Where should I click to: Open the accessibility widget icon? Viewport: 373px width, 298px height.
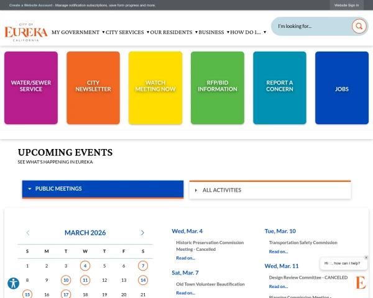(x=13, y=283)
